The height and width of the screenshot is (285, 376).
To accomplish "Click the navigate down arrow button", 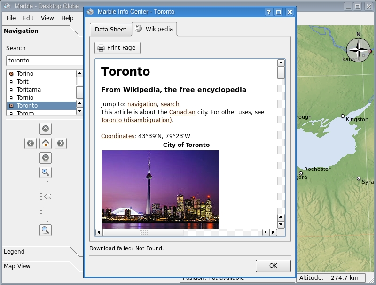I will [46, 158].
